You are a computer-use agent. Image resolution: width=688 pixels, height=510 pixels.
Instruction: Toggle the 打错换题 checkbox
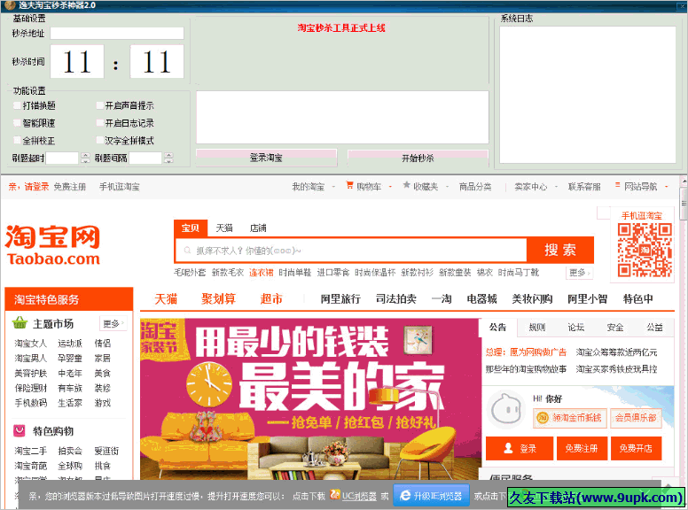[x=17, y=105]
